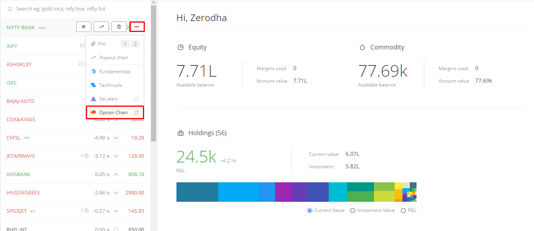
Task: Click the Technicals icon
Action: point(93,85)
